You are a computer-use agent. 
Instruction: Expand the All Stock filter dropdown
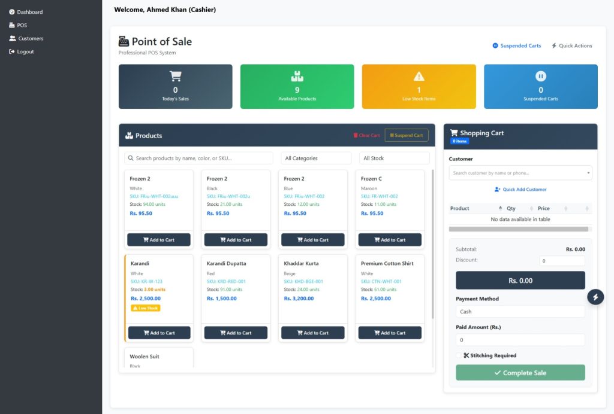pos(394,158)
